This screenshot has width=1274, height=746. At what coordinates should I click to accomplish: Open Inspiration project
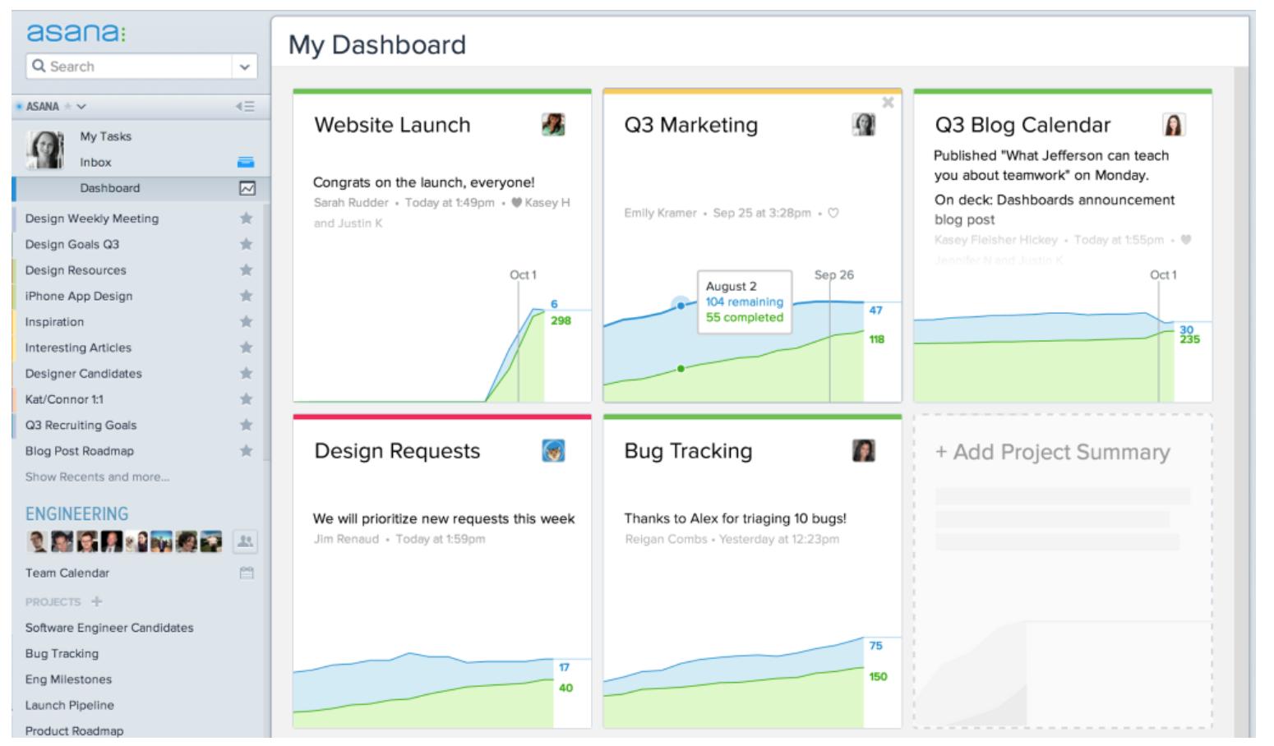coord(54,322)
